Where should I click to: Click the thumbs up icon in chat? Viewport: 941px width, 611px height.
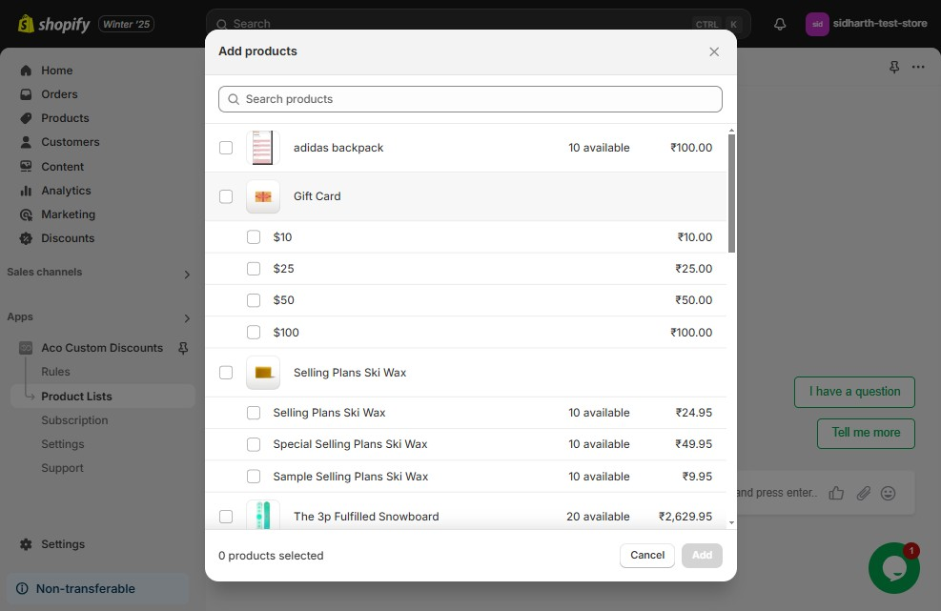(x=836, y=493)
